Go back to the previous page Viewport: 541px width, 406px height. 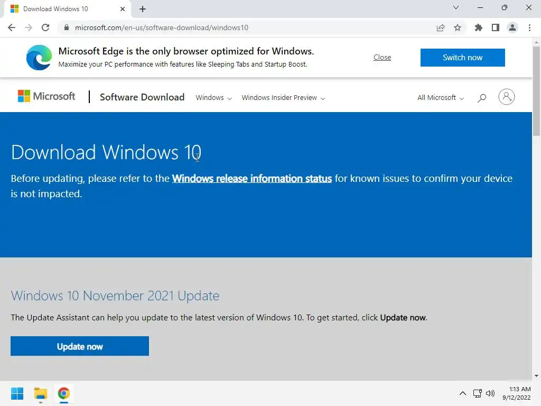coord(12,27)
